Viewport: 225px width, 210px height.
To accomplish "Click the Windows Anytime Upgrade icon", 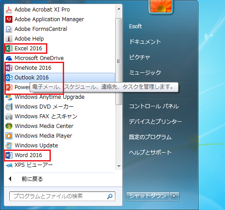I will tap(9, 97).
